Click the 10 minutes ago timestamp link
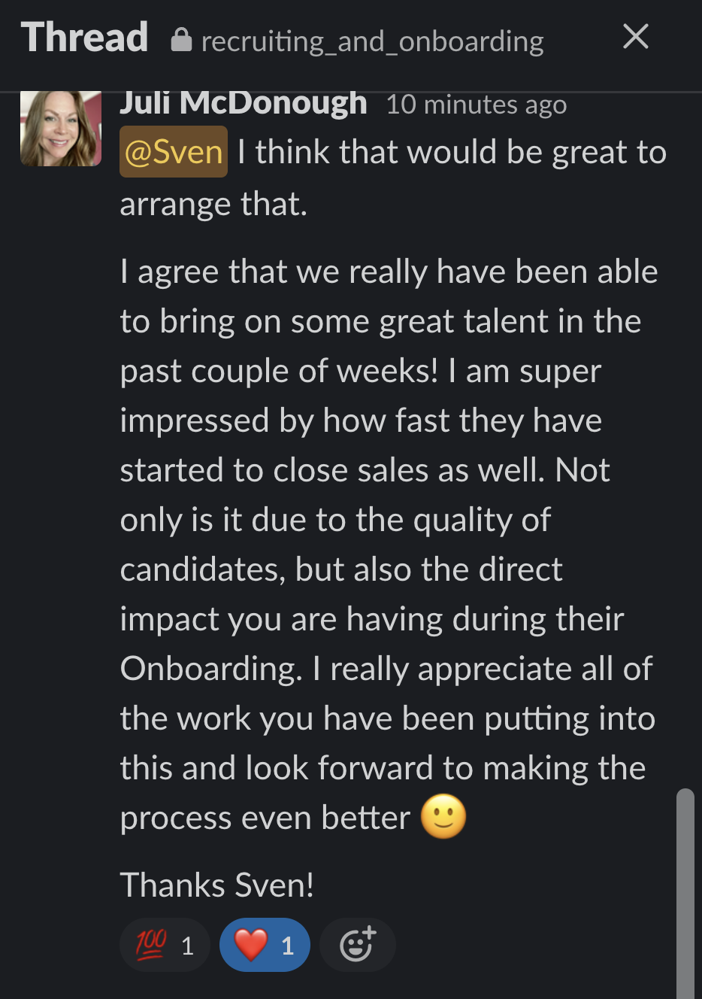The height and width of the screenshot is (999, 702). [x=477, y=105]
